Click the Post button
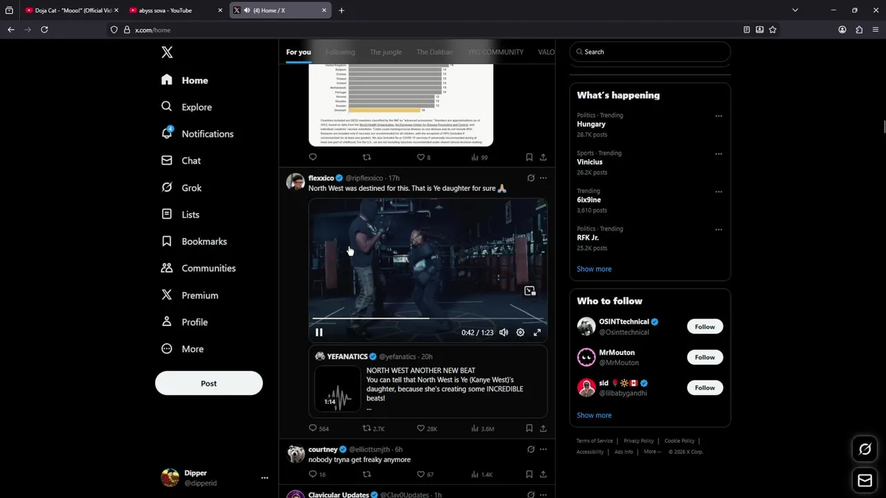This screenshot has width=886, height=498. point(208,383)
